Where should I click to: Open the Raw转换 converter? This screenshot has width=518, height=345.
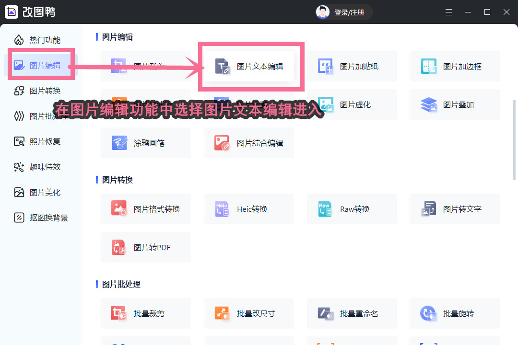click(x=352, y=208)
